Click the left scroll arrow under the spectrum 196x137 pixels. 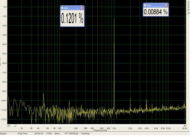pyautogui.click(x=8, y=125)
